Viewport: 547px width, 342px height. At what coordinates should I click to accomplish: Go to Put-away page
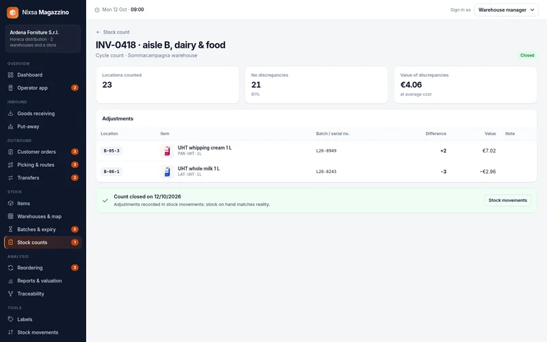click(43, 127)
